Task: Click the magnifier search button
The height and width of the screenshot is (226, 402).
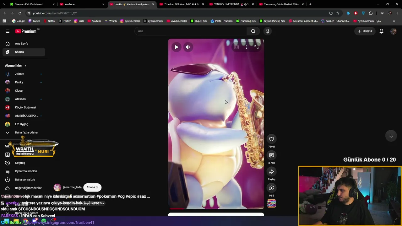Action: [253, 31]
